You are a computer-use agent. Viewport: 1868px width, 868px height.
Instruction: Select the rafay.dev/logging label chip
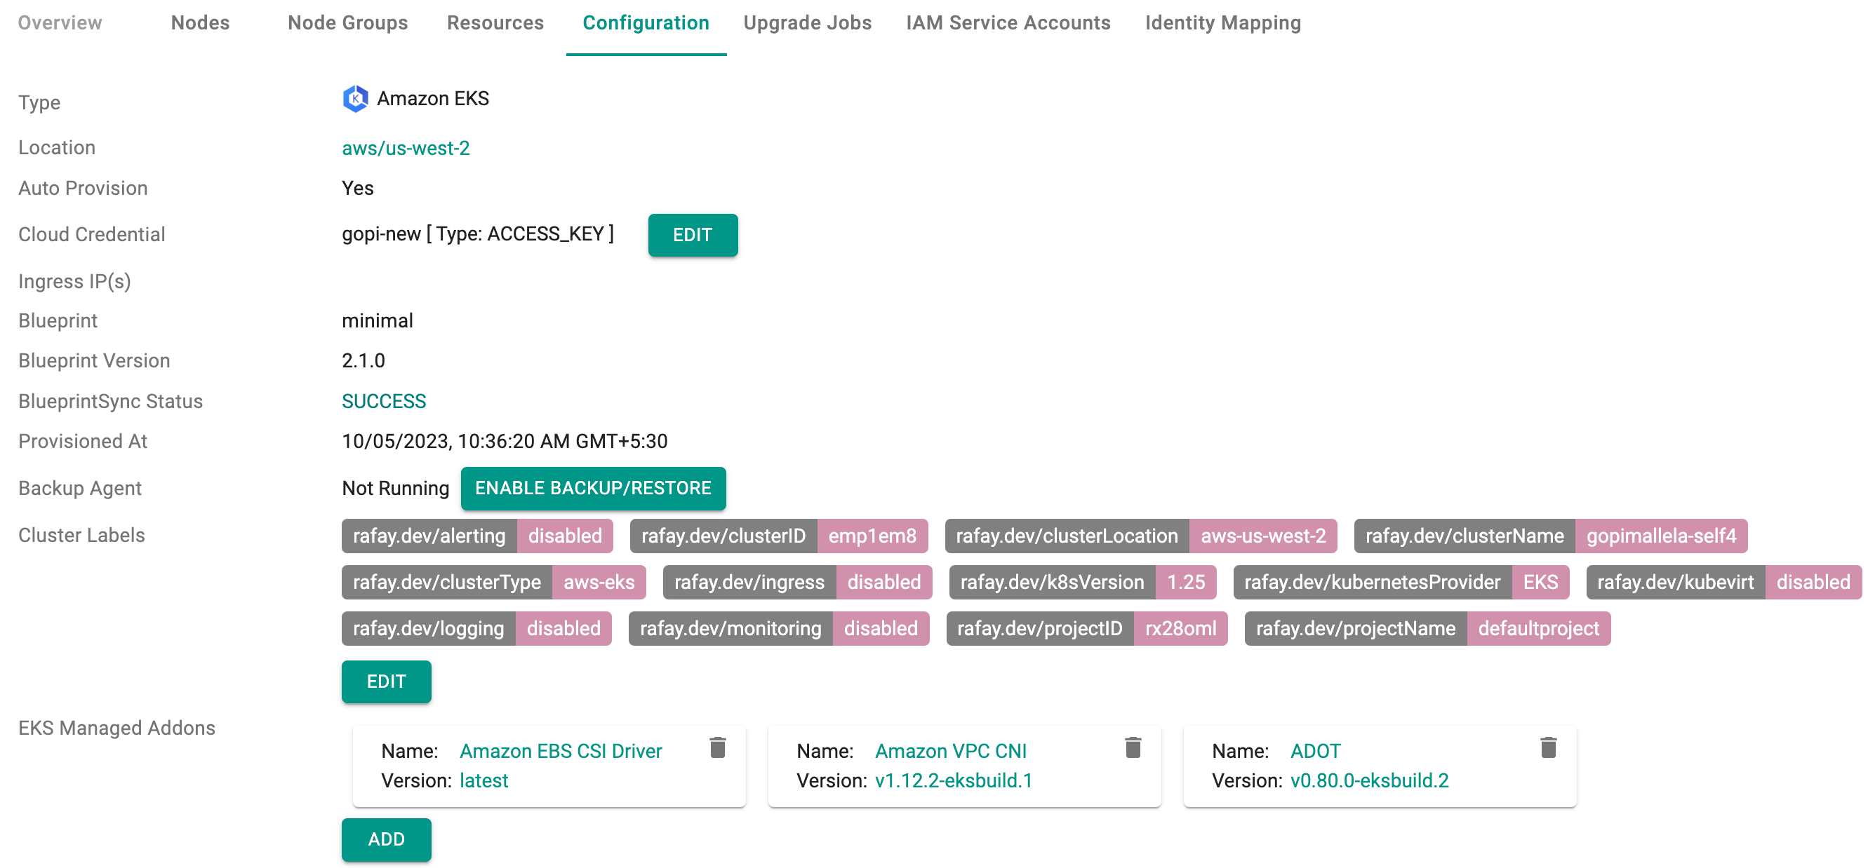click(x=477, y=629)
